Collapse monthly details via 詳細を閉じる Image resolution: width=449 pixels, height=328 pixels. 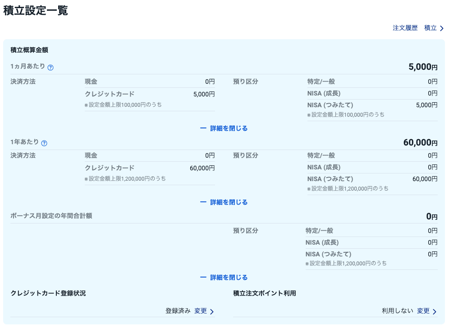pyautogui.click(x=229, y=128)
